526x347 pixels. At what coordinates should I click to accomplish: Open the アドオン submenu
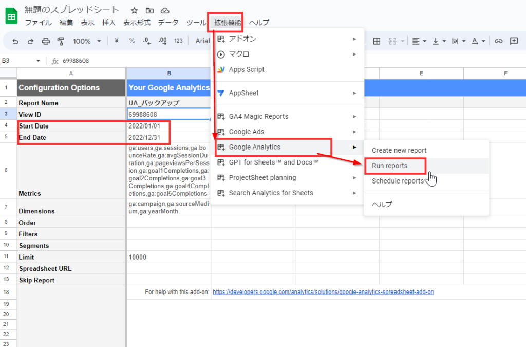pyautogui.click(x=287, y=39)
